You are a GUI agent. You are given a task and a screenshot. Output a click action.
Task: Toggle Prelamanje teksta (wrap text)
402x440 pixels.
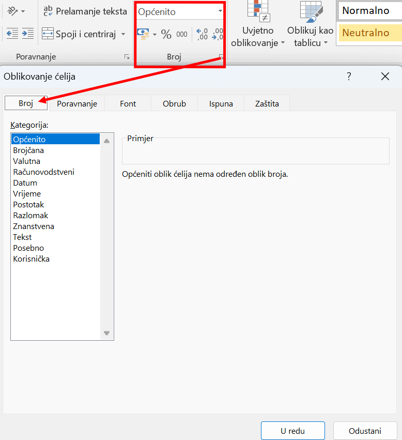point(85,11)
